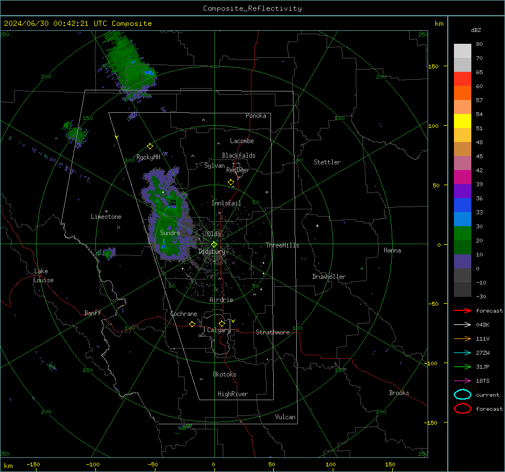Select the bright yellow swatch between 54 and 51
The width and height of the screenshot is (505, 472).
pos(462,121)
